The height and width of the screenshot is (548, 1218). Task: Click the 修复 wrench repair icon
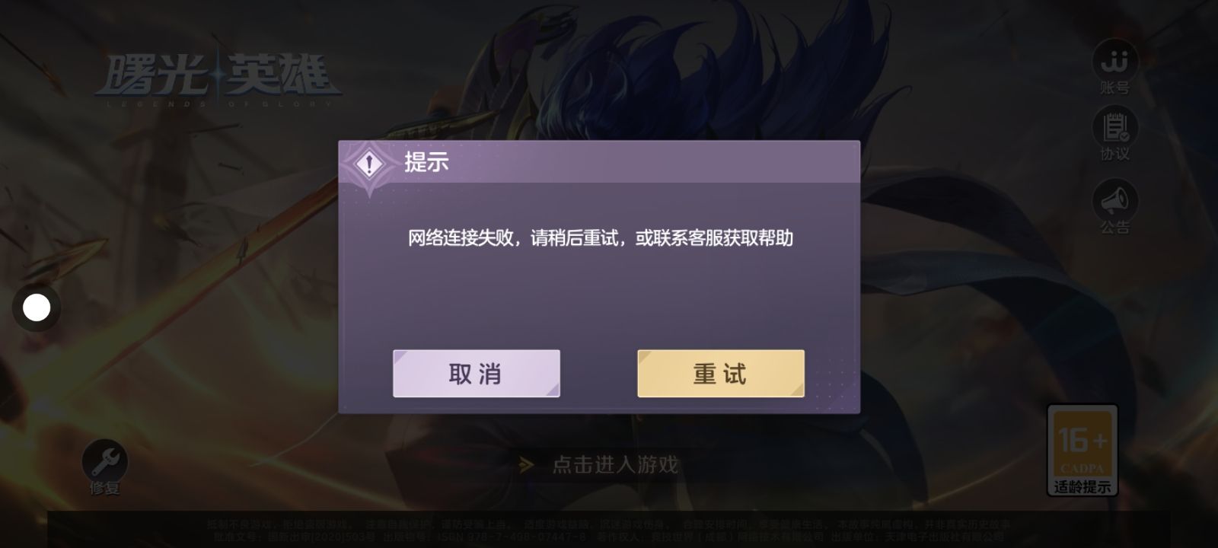(x=105, y=460)
